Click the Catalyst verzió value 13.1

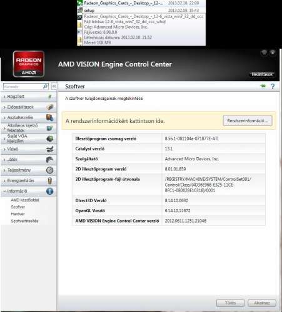pos(169,149)
